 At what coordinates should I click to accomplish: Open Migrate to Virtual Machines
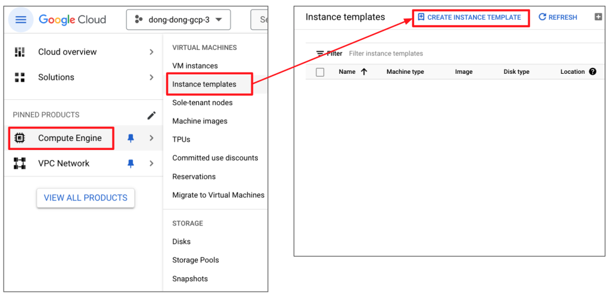(218, 195)
